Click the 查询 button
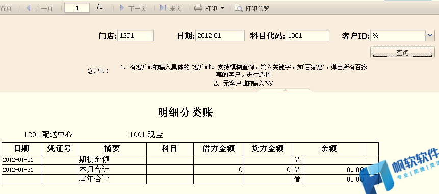The image size is (439, 194). point(402,52)
